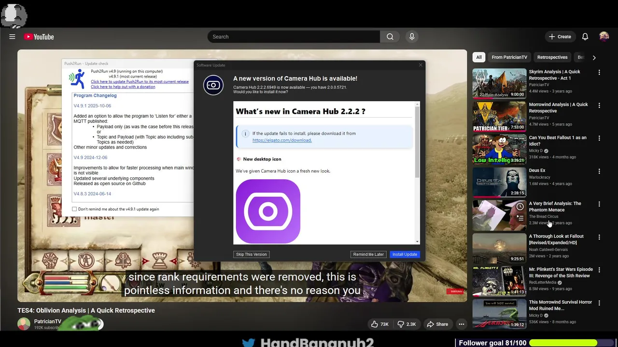Open the elgato.com/download link
Viewport: 618px width, 347px height.
[282, 140]
